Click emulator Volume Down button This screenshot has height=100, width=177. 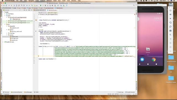coord(170,19)
